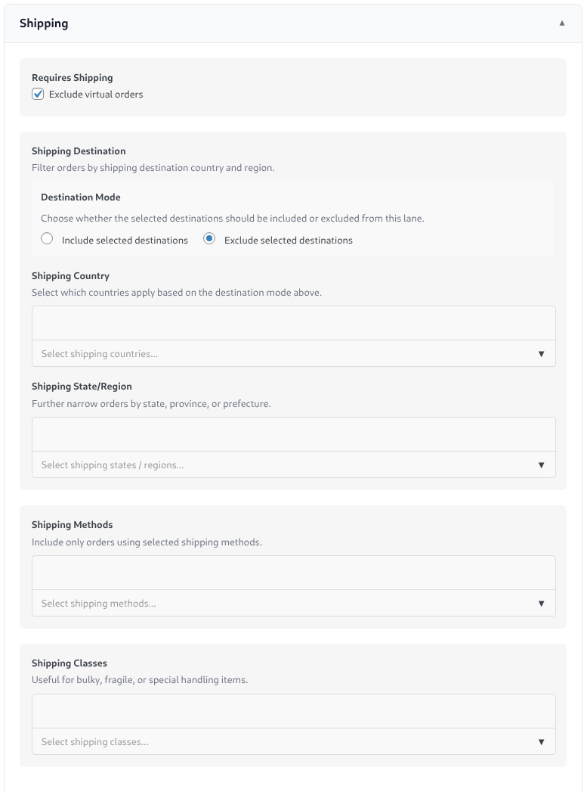
Task: Uncheck the Exclude virtual orders checkbox
Action: (x=38, y=95)
